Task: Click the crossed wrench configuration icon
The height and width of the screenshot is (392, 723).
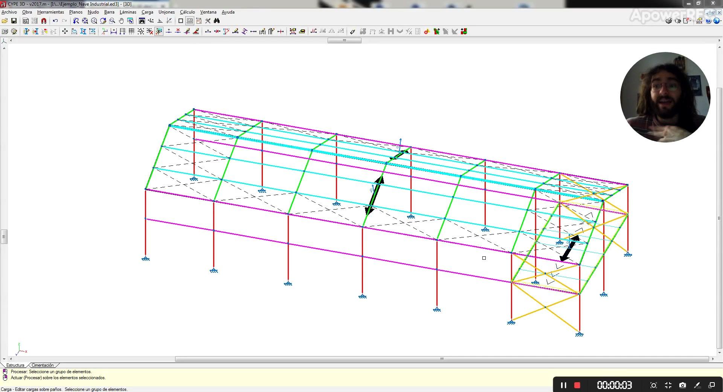Action: 207,21
